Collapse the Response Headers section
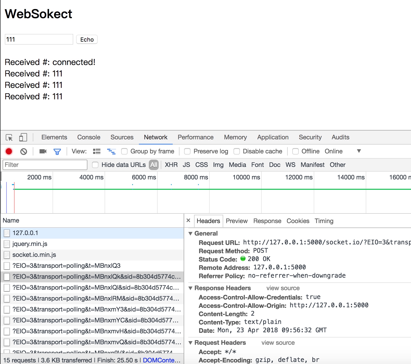This screenshot has height=364, width=411. [x=191, y=288]
